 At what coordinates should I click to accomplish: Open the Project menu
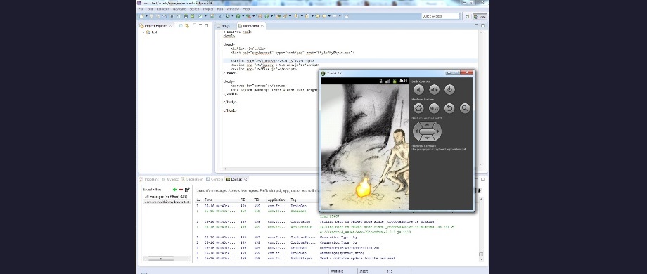208,8
